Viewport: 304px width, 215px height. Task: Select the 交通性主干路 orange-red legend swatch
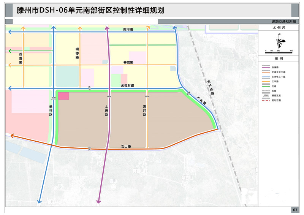[266, 72]
